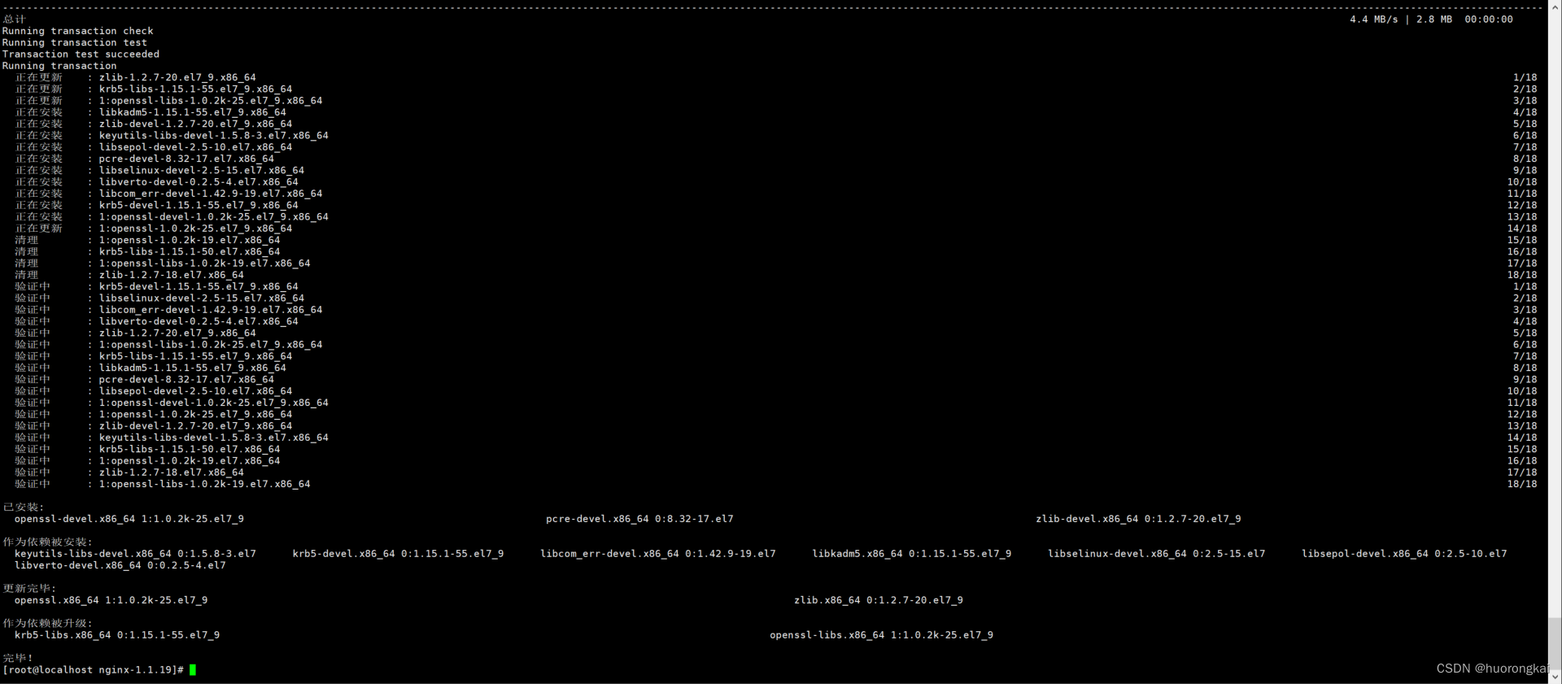This screenshot has width=1562, height=684.
Task: Click the 清理 row for krb5-libs-1.15.1-50.el7.x86_64
Action: [775, 251]
